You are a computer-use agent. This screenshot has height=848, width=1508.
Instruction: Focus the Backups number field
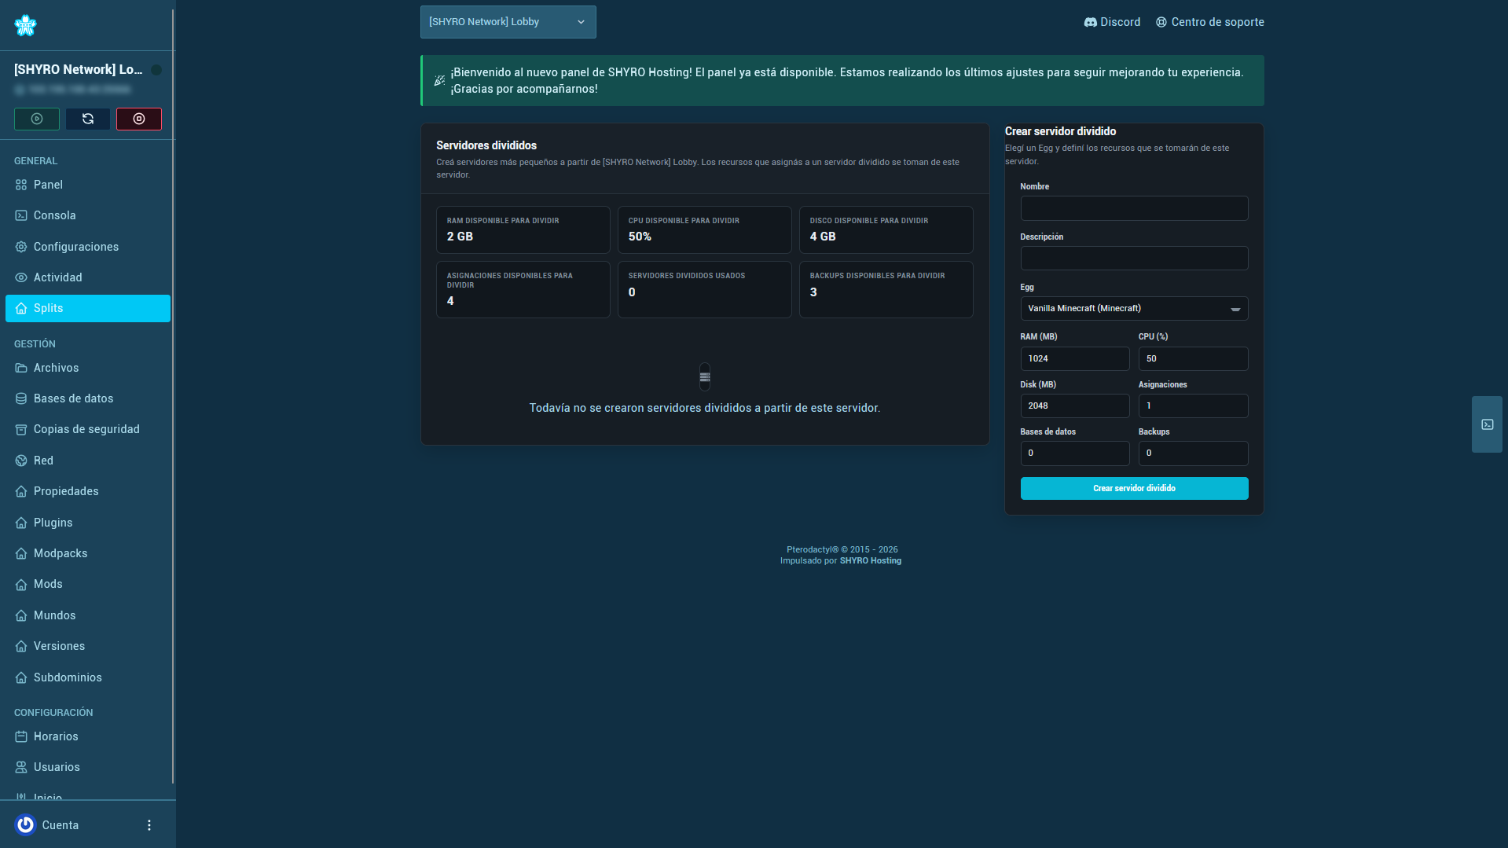click(1193, 453)
